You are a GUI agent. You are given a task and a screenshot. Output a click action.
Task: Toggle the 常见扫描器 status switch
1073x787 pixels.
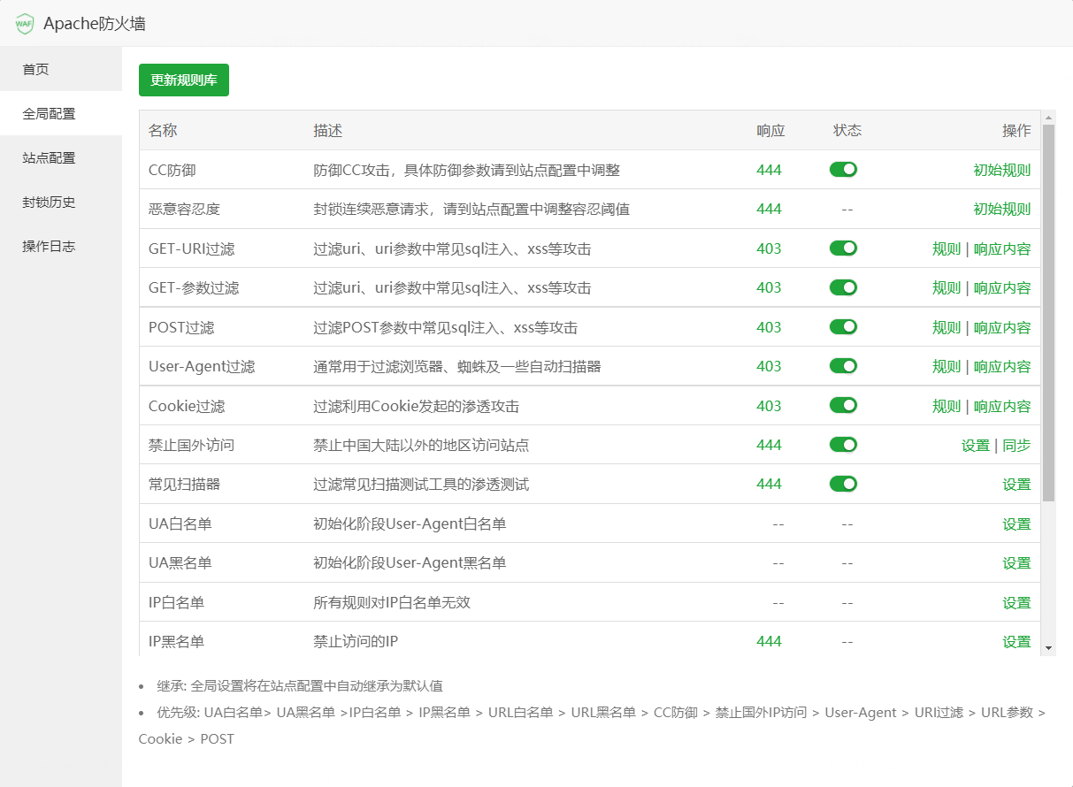pos(843,484)
